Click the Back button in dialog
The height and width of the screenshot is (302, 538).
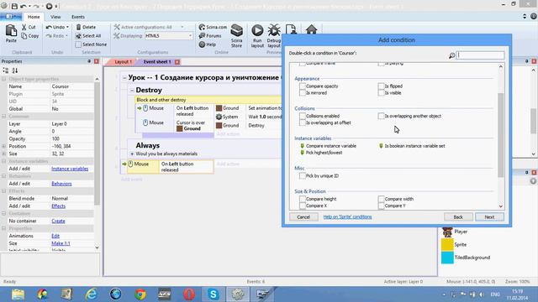tap(458, 217)
